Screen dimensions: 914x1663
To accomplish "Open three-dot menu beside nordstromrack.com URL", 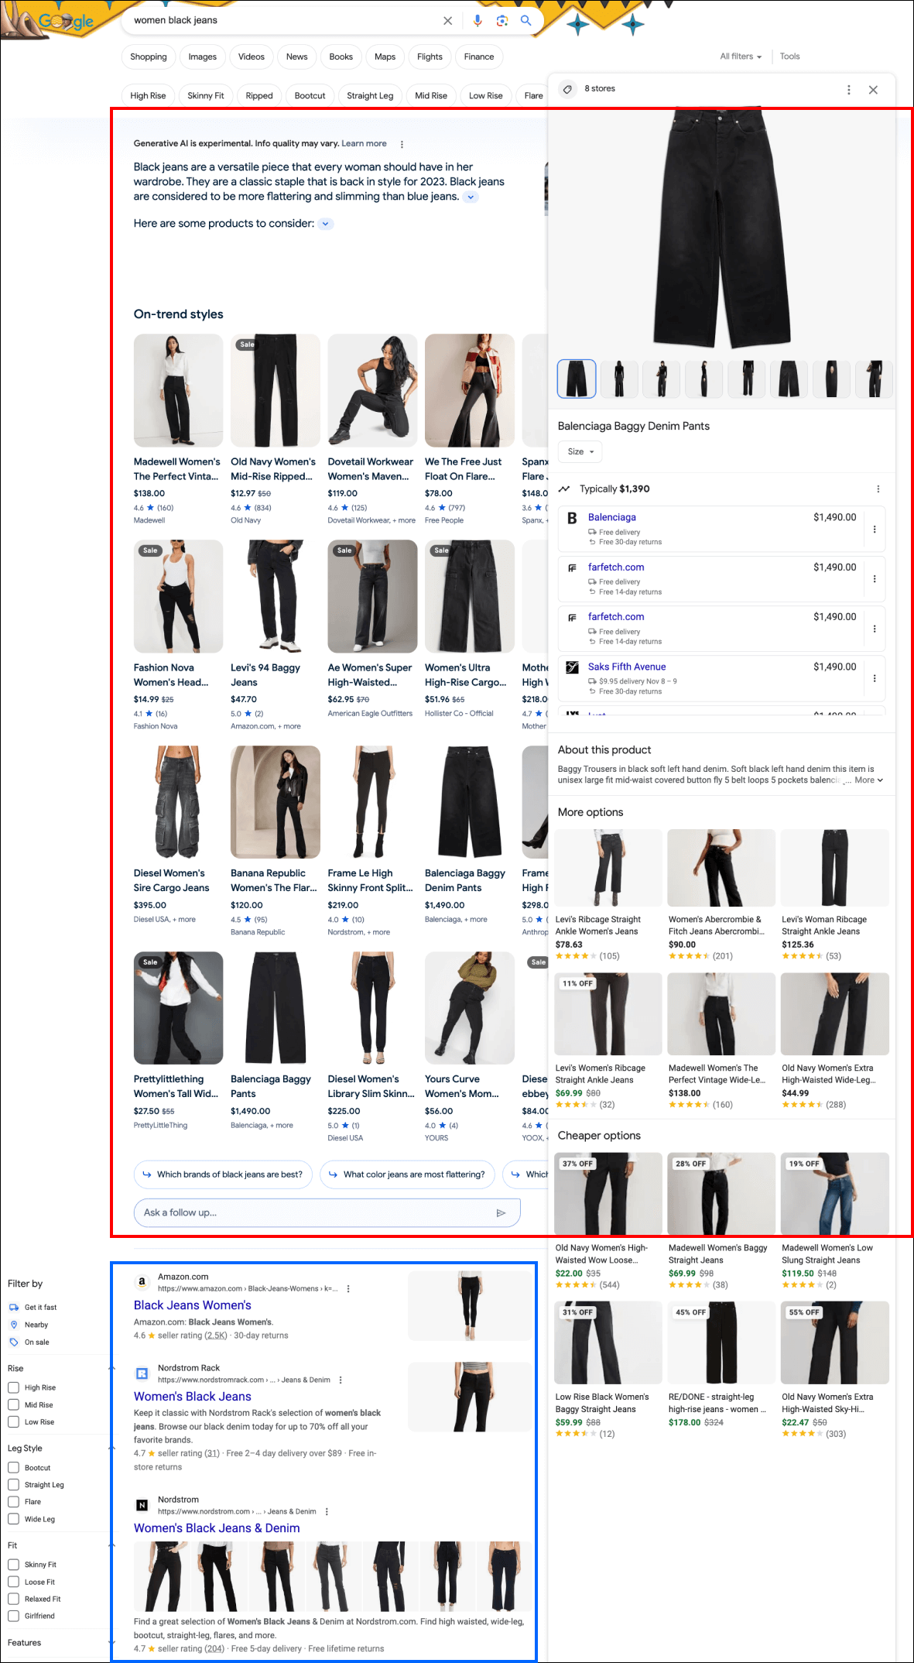I will point(341,1380).
